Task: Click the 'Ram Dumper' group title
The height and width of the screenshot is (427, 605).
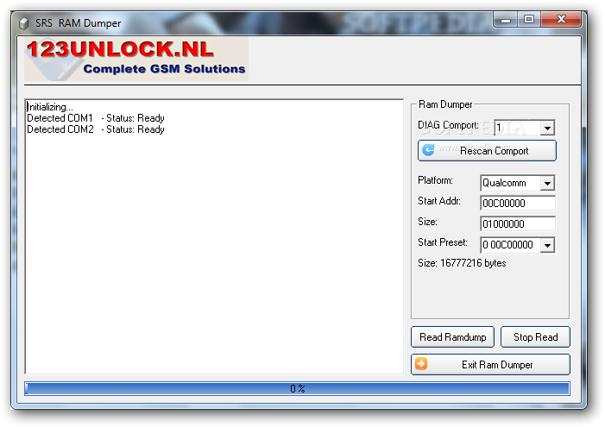Action: (445, 104)
